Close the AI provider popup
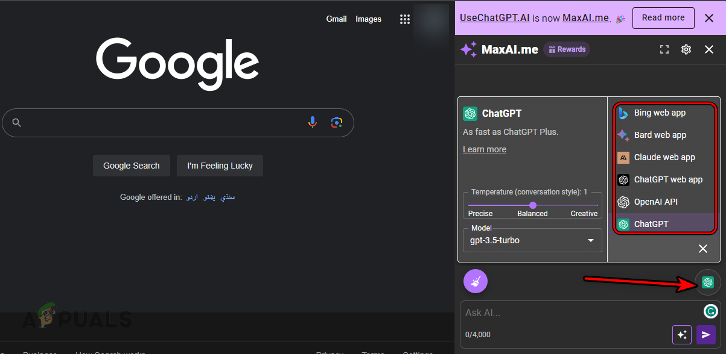The image size is (726, 354). tap(703, 249)
